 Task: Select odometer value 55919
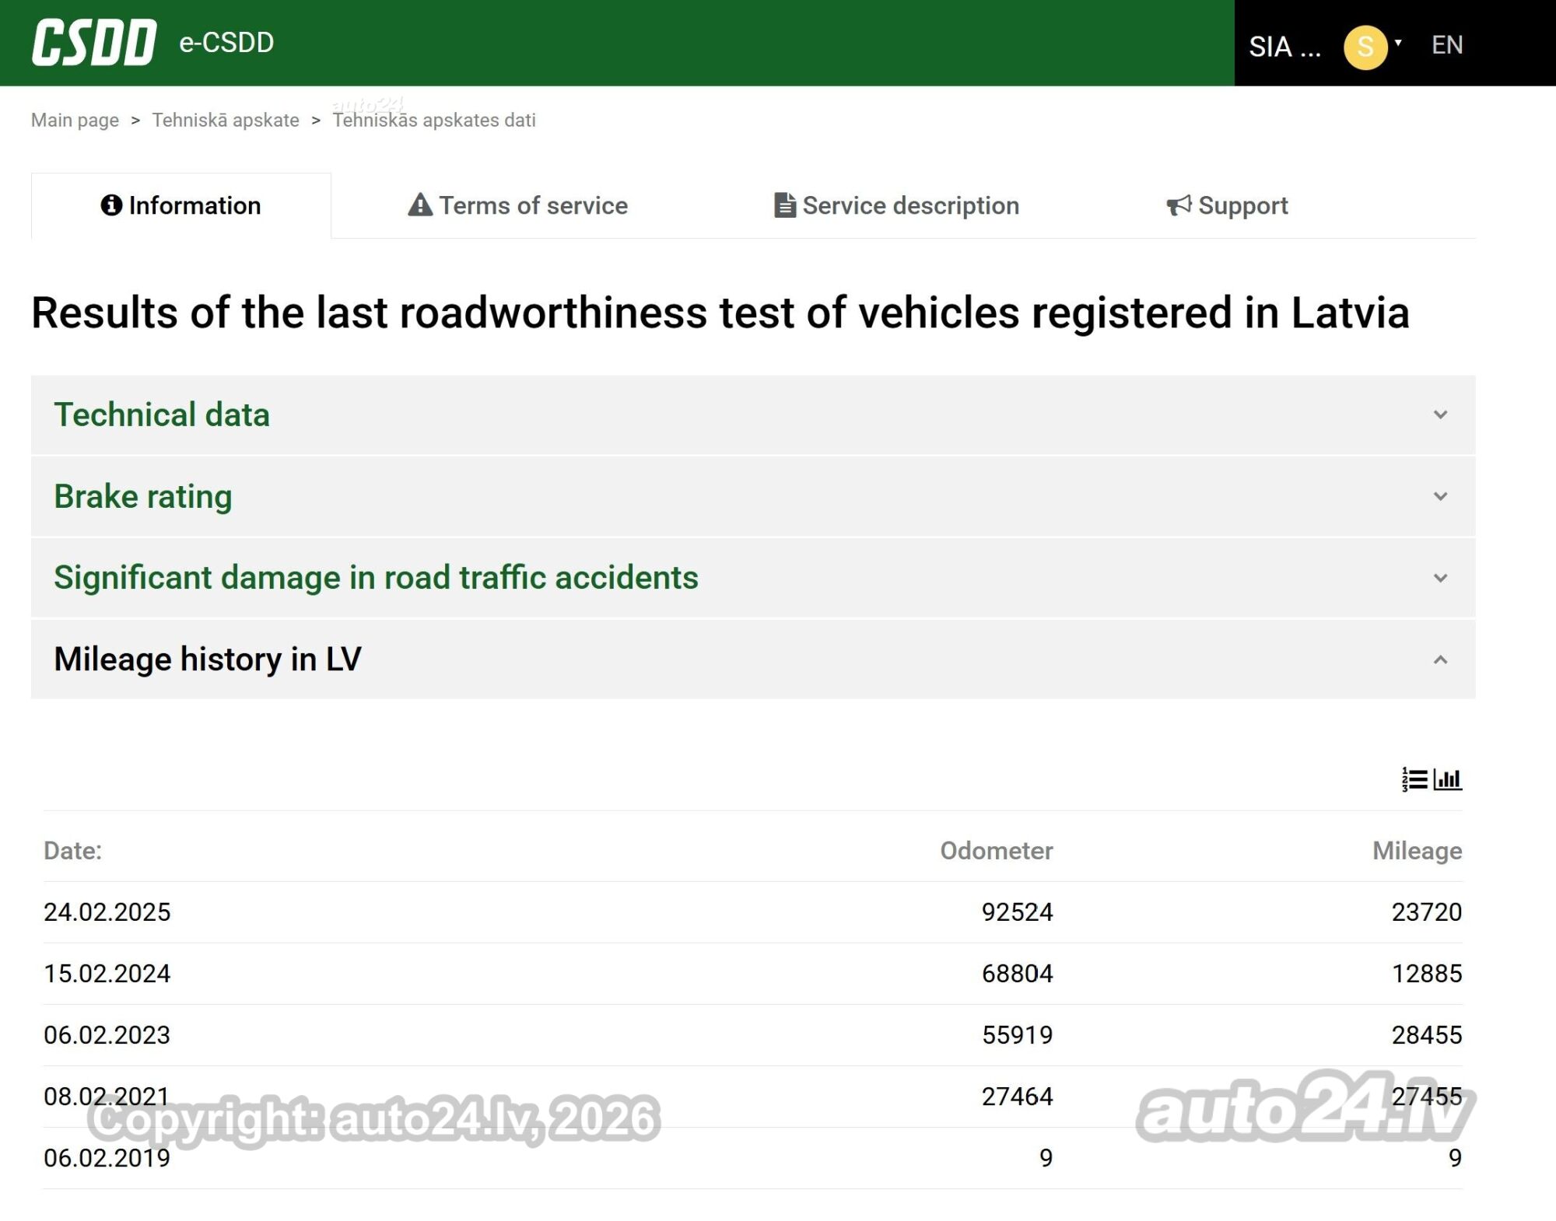(x=1018, y=1035)
